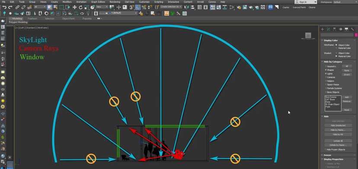Toggle the Percent Snap icon

pyautogui.click(x=144, y=7)
